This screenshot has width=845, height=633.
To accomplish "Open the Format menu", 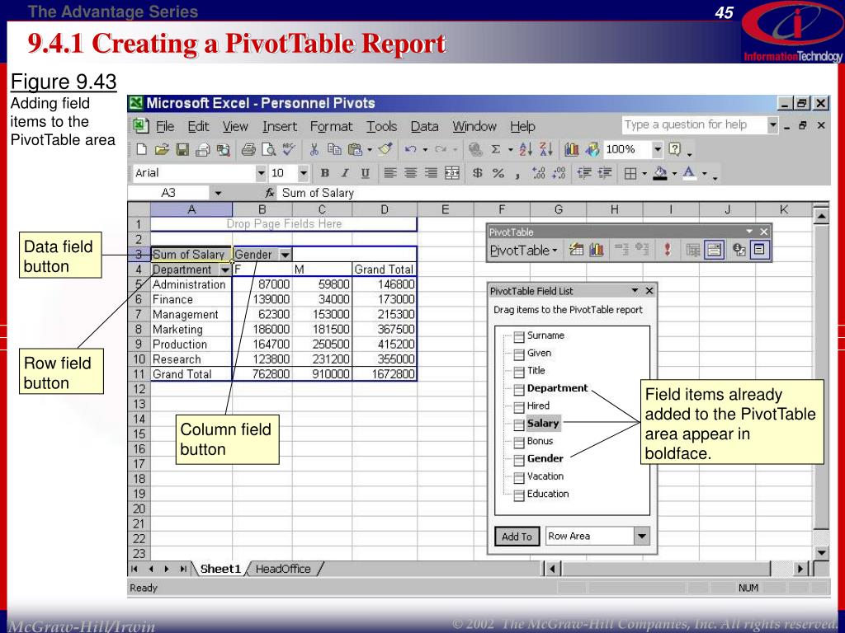I will pyautogui.click(x=331, y=126).
